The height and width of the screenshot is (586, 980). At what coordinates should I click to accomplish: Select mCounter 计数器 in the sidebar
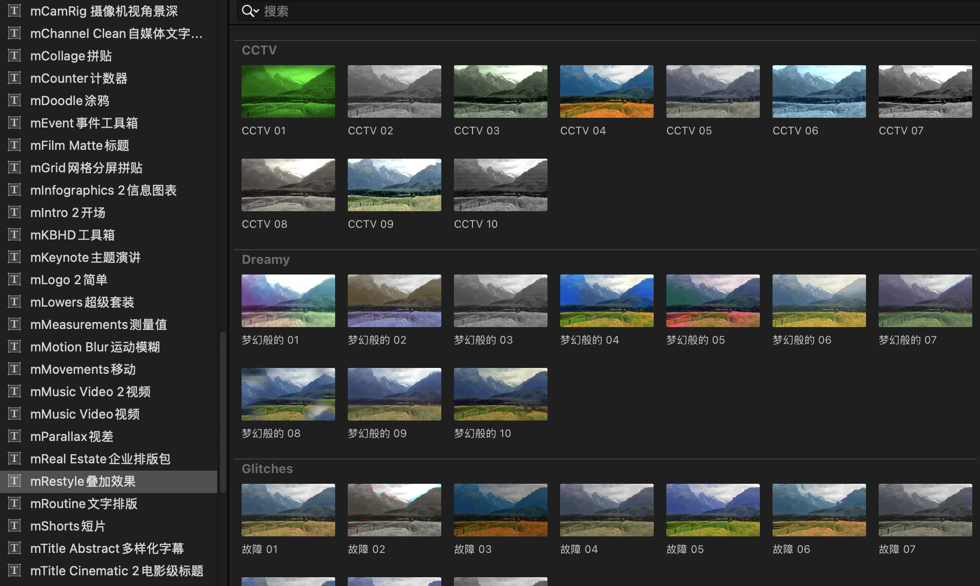tap(109, 78)
